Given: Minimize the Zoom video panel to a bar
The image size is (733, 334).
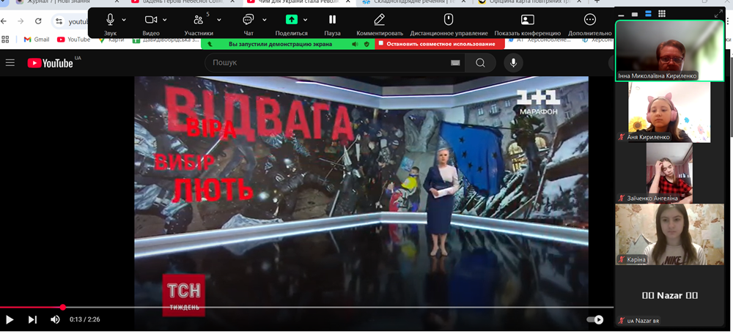Looking at the screenshot, I should tap(621, 14).
